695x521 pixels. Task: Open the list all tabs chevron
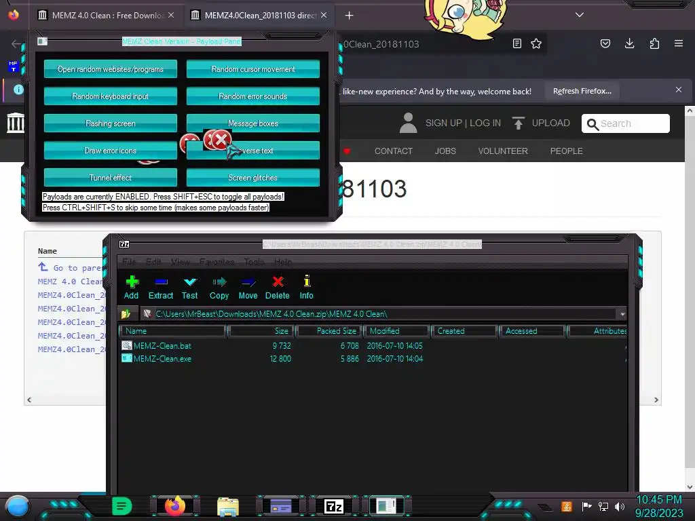[580, 15]
